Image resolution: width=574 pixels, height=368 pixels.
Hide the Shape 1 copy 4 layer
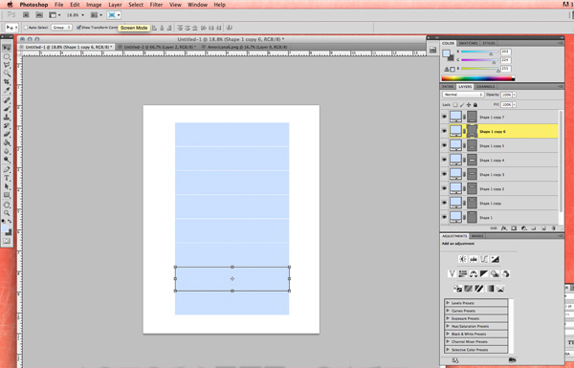[445, 160]
